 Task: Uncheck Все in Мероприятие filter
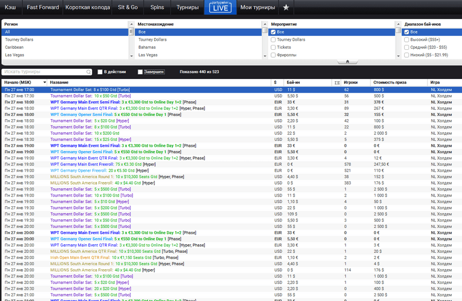(x=273, y=32)
